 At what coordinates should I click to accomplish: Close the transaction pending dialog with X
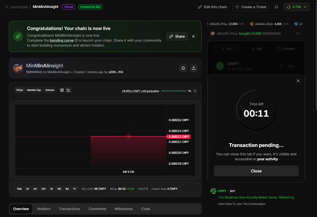pyautogui.click(x=298, y=81)
